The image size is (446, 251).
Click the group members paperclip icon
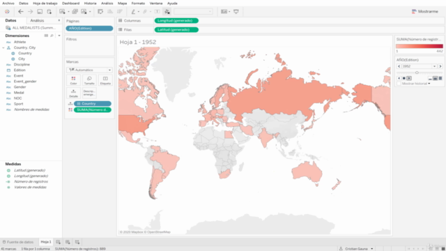145,12
